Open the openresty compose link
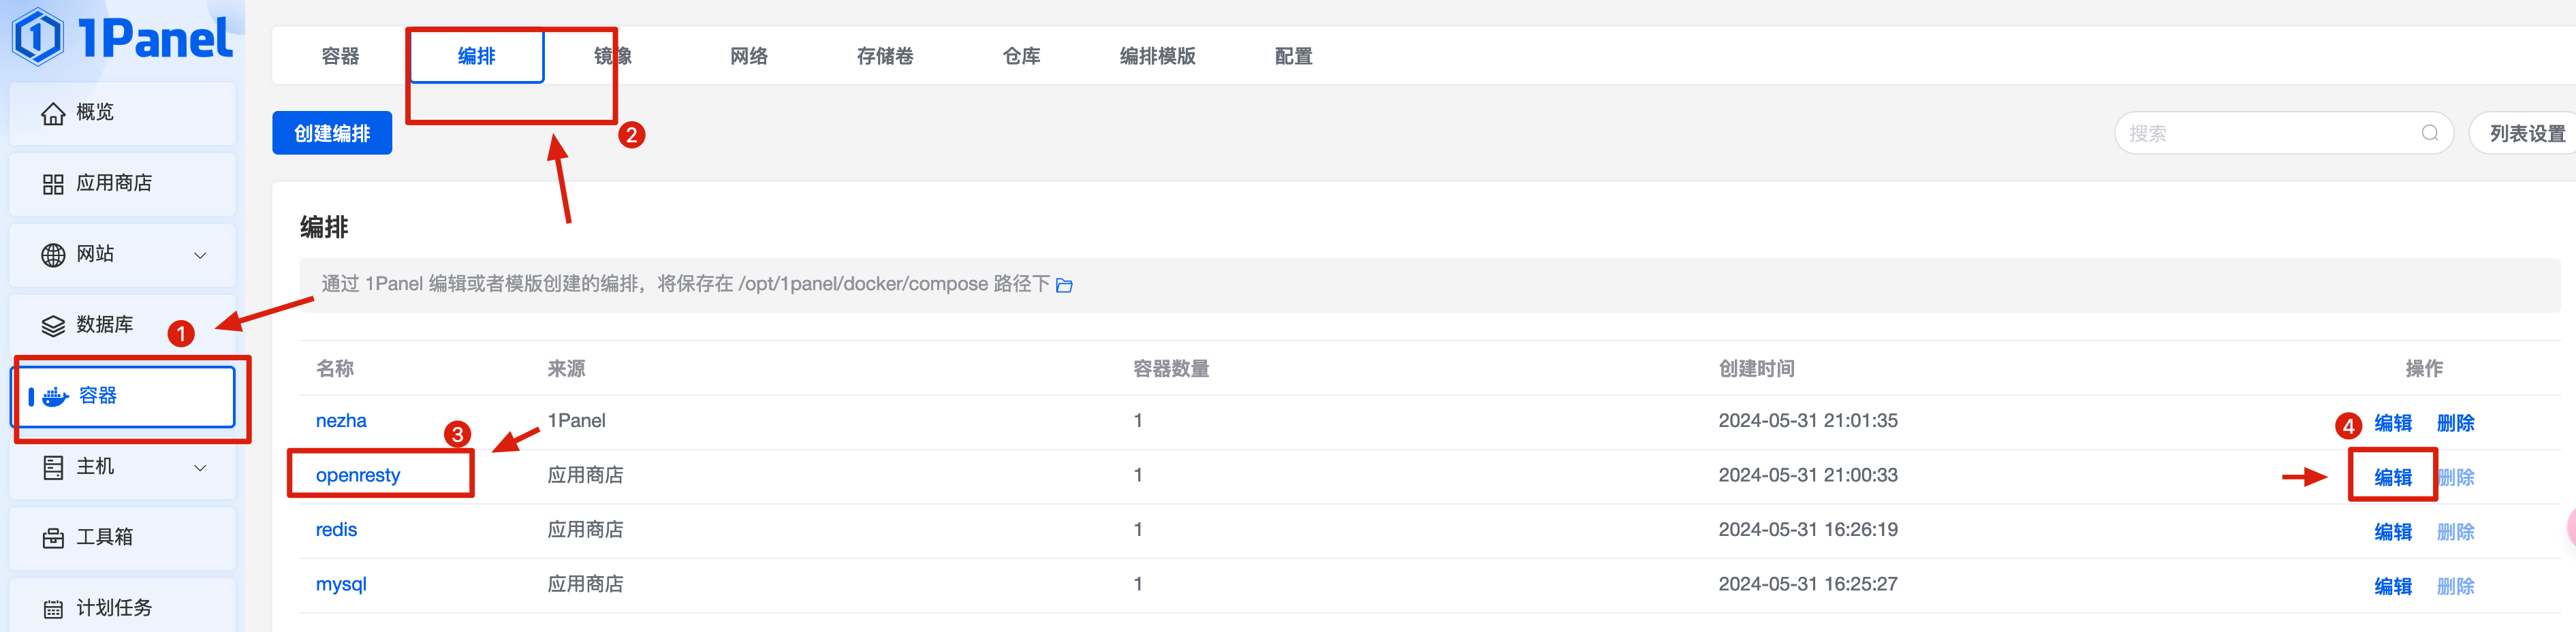Screen dimensions: 2576x632 (357, 475)
